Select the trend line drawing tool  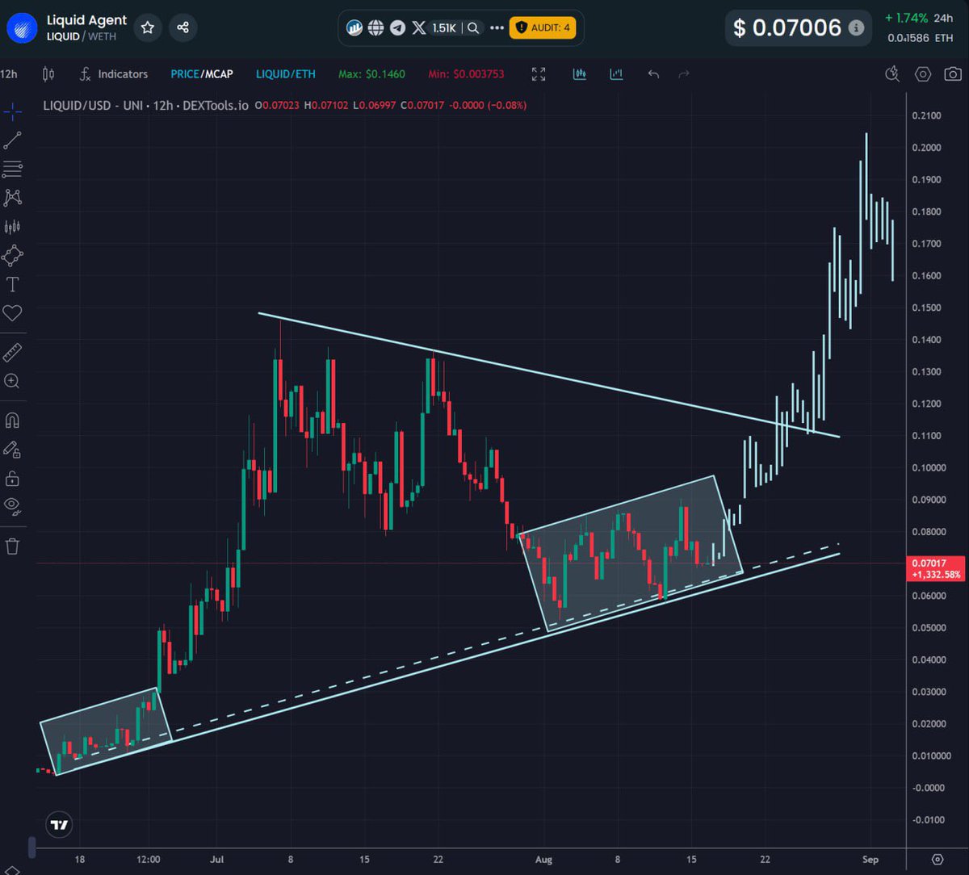click(12, 140)
